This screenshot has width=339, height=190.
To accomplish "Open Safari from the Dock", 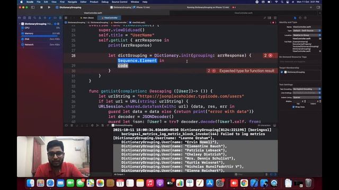I will [50, 183].
